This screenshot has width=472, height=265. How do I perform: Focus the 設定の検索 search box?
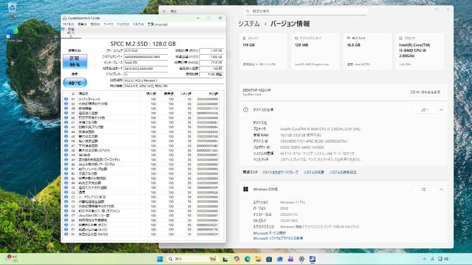[x=305, y=11]
